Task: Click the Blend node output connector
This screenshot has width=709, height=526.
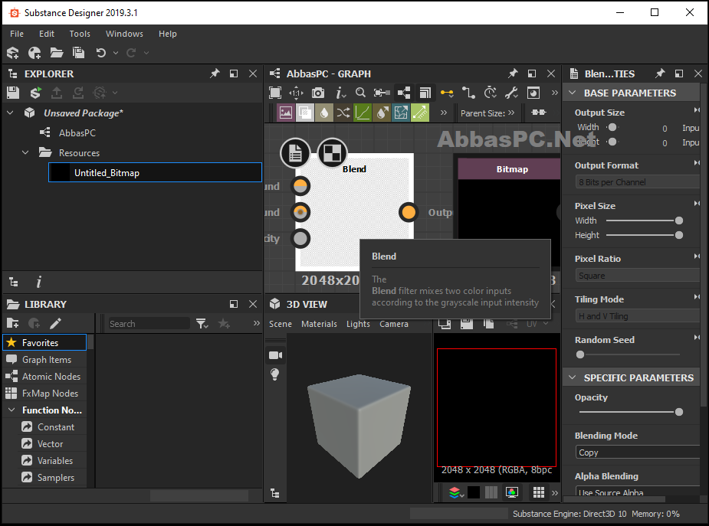Action: 409,212
